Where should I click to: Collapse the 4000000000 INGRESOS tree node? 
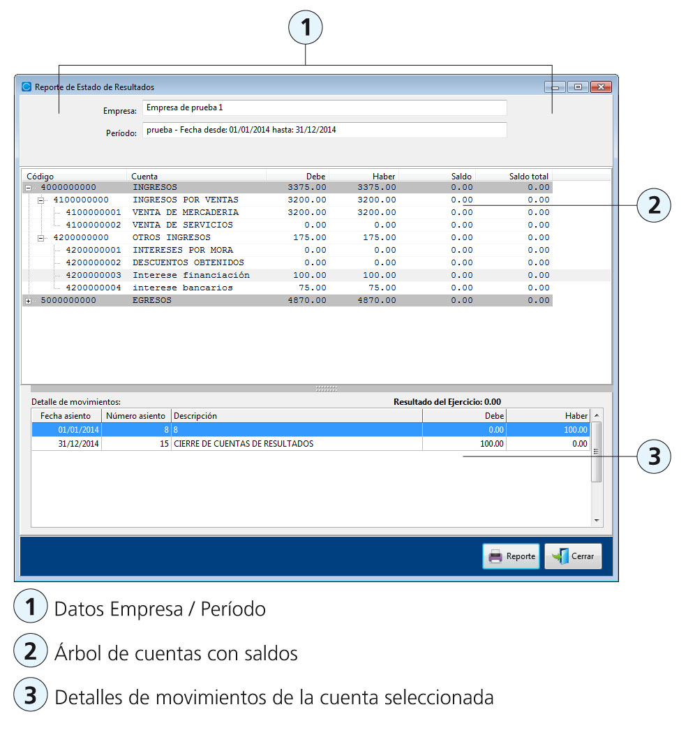click(29, 188)
